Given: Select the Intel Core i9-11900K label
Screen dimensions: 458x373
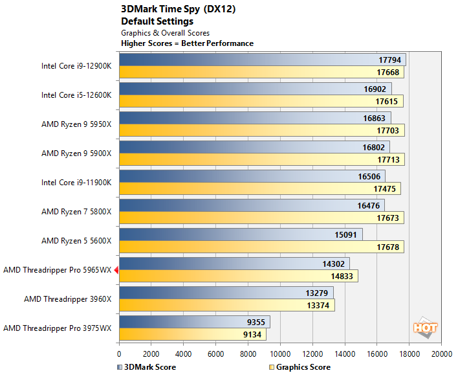Looking at the screenshot, I should [x=76, y=183].
